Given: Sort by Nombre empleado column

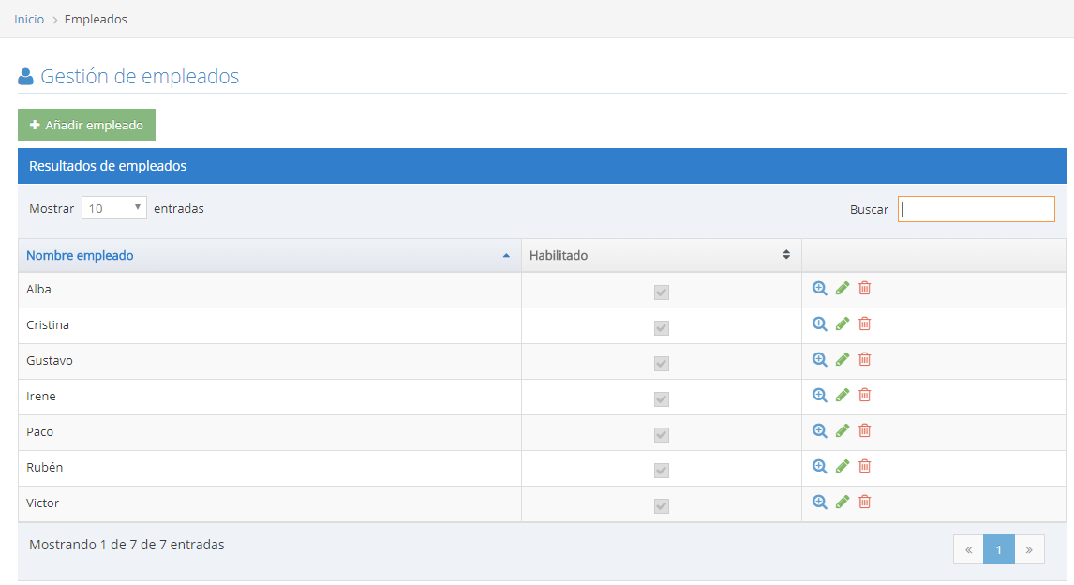Looking at the screenshot, I should tap(269, 255).
